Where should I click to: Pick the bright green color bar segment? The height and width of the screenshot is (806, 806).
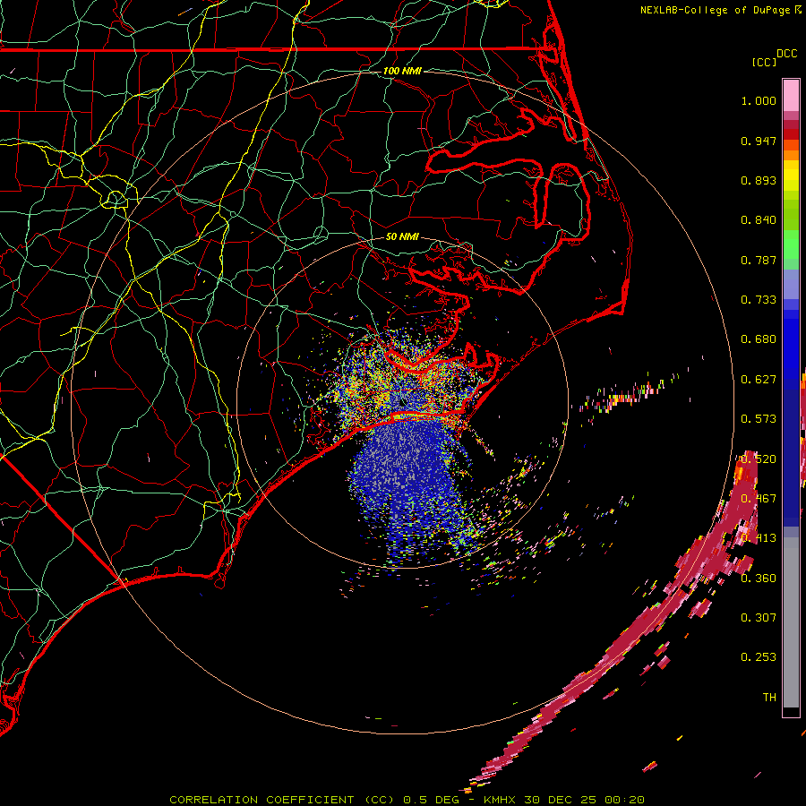(x=791, y=244)
